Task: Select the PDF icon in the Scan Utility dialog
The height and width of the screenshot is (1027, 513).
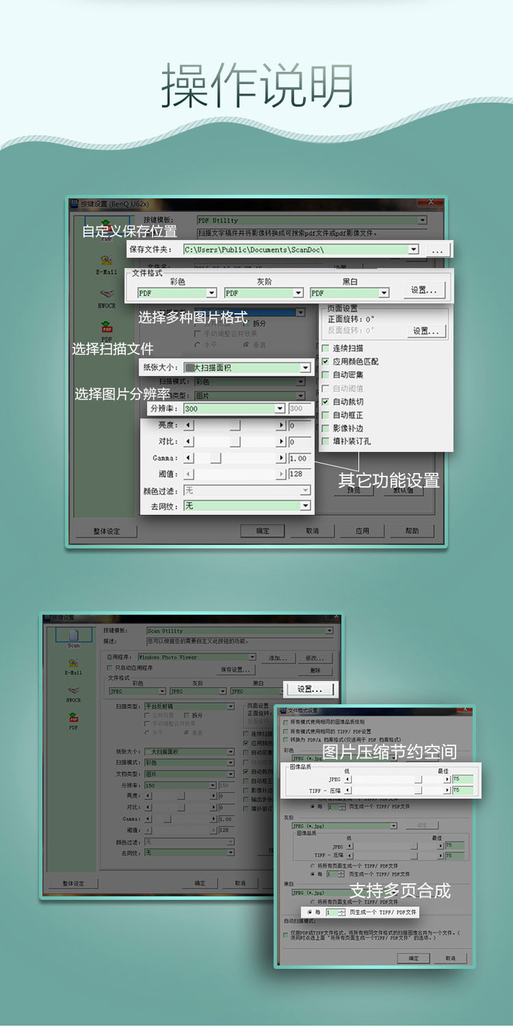Action: click(x=73, y=719)
